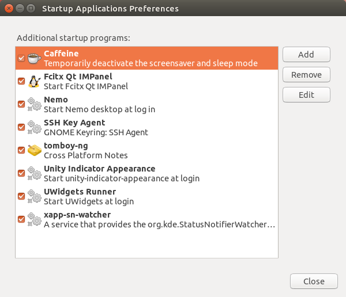Click the Fcitx penguin icon

tap(34, 81)
